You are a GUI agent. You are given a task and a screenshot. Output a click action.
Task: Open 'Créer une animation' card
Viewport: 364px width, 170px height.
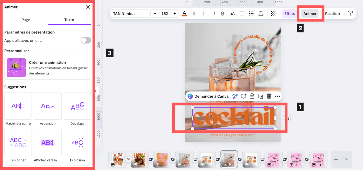(x=48, y=68)
